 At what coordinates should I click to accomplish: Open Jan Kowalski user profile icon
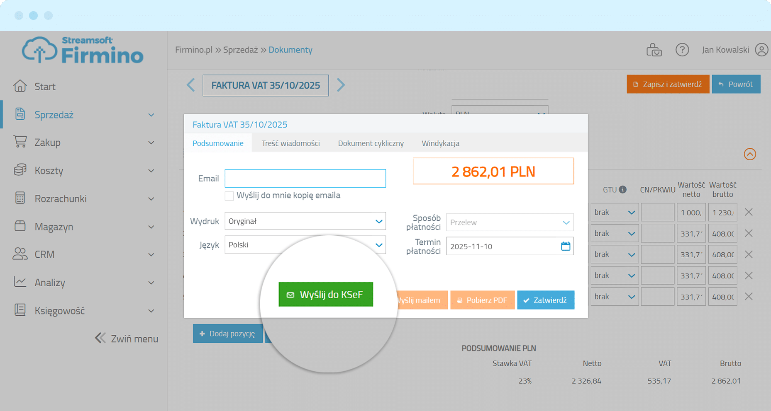click(x=761, y=50)
